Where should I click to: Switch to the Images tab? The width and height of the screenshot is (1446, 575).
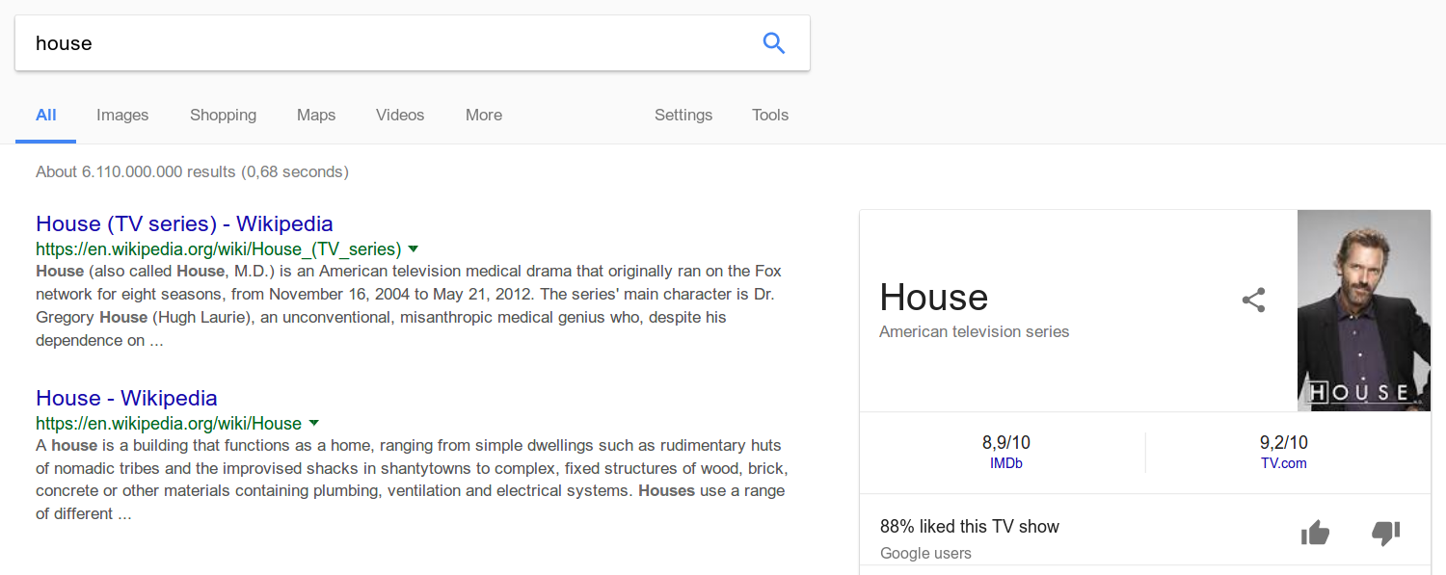click(122, 115)
